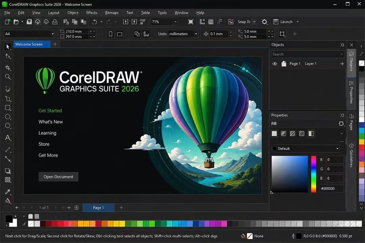Click the Options gear icon
The image size is (365, 243).
pyautogui.click(x=264, y=22)
